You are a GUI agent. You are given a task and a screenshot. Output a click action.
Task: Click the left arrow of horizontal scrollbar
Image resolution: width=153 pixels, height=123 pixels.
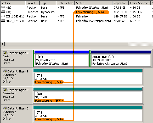pyautogui.click(x=3, y=44)
